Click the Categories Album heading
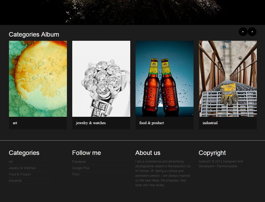The width and height of the screenshot is (265, 202). [34, 34]
